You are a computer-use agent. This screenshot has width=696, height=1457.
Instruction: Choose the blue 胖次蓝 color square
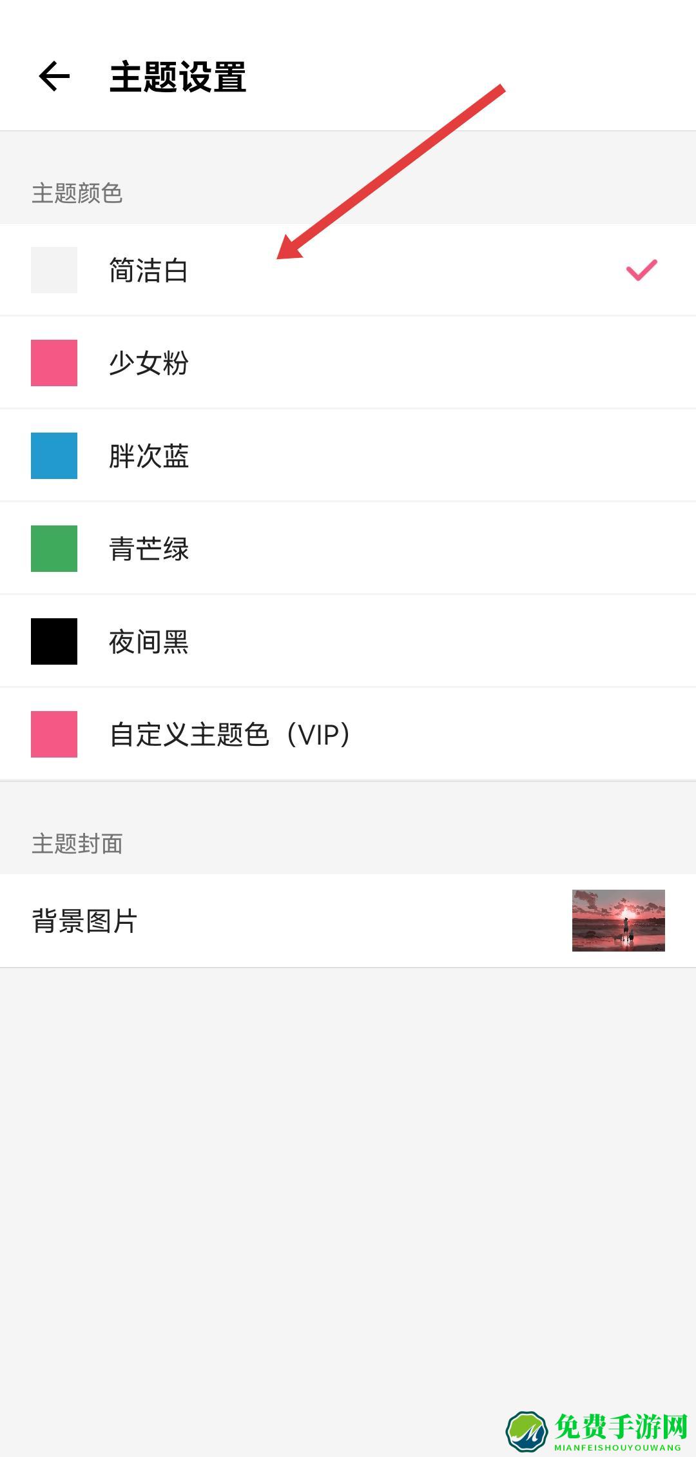click(54, 456)
